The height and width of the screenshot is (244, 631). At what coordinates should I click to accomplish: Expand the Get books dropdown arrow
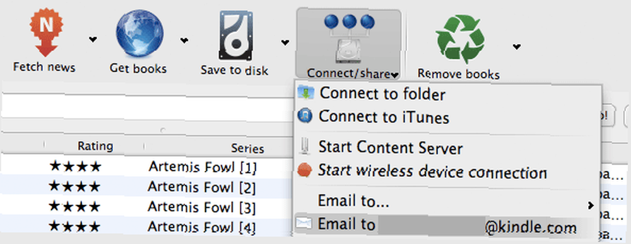tap(184, 40)
